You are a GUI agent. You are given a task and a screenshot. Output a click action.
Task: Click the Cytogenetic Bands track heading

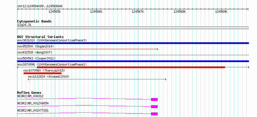34,21
